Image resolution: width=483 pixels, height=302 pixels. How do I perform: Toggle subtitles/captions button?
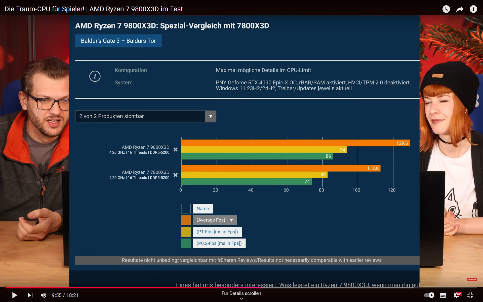(443, 295)
